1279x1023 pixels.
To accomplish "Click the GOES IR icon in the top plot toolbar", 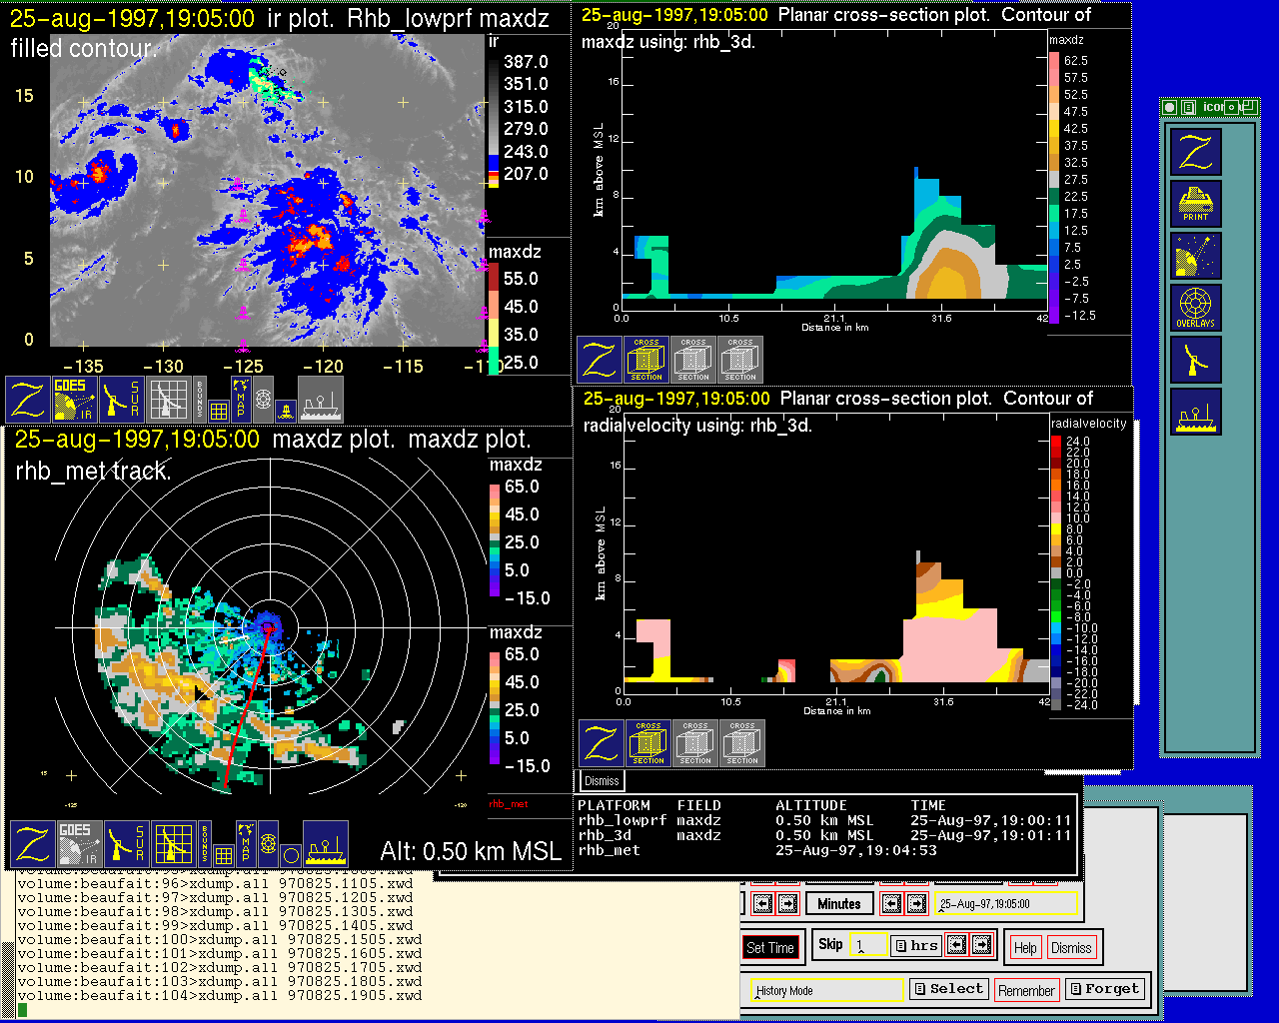I will (73, 400).
